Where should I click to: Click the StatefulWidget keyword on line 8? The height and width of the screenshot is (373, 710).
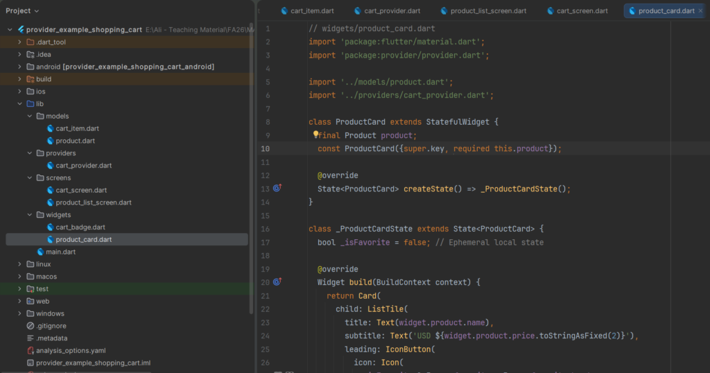458,122
